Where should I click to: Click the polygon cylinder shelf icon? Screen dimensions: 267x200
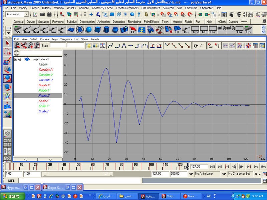tap(106, 29)
